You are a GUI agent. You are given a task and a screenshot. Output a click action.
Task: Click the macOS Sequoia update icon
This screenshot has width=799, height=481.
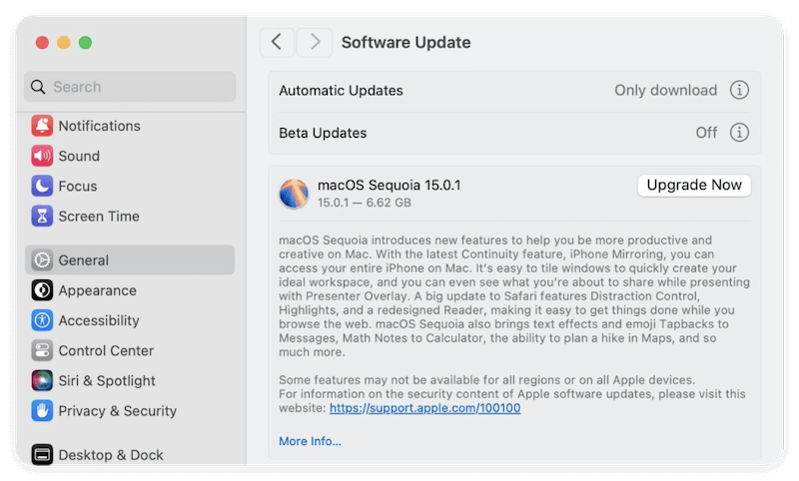(294, 194)
